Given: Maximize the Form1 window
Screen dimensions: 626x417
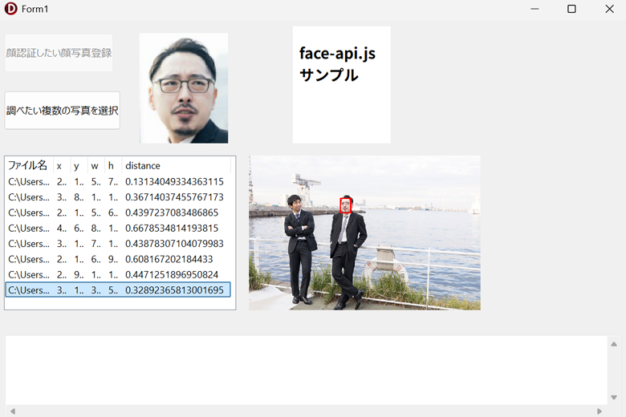Looking at the screenshot, I should pyautogui.click(x=571, y=9).
